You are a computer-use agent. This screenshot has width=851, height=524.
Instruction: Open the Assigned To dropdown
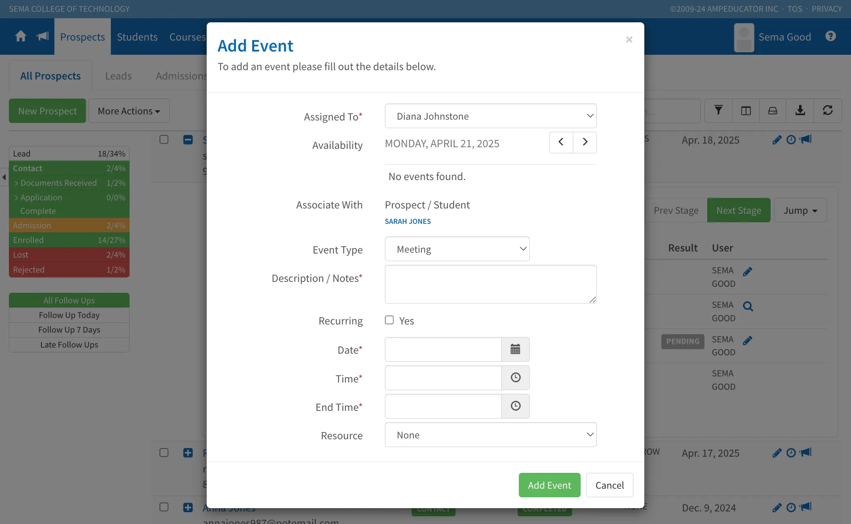pos(490,116)
